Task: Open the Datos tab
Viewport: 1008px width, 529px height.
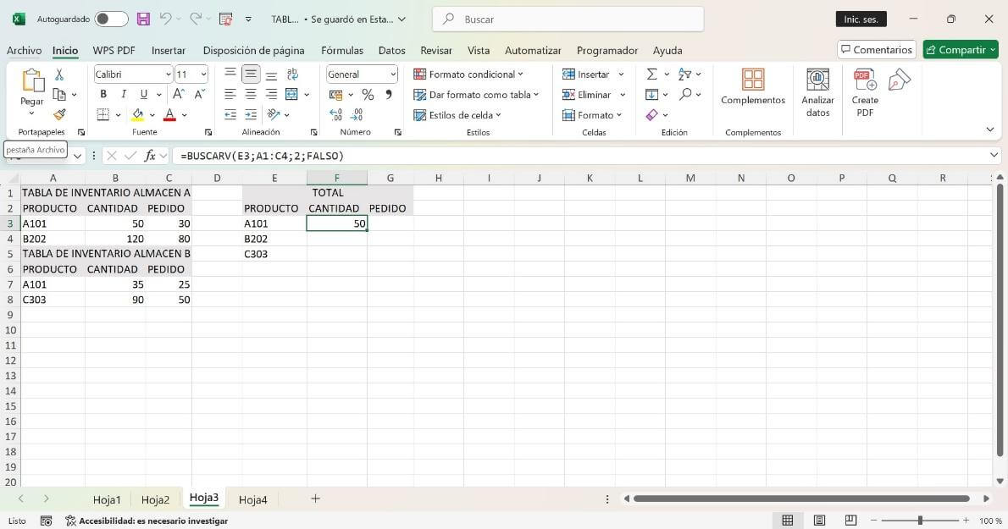Action: [x=391, y=50]
